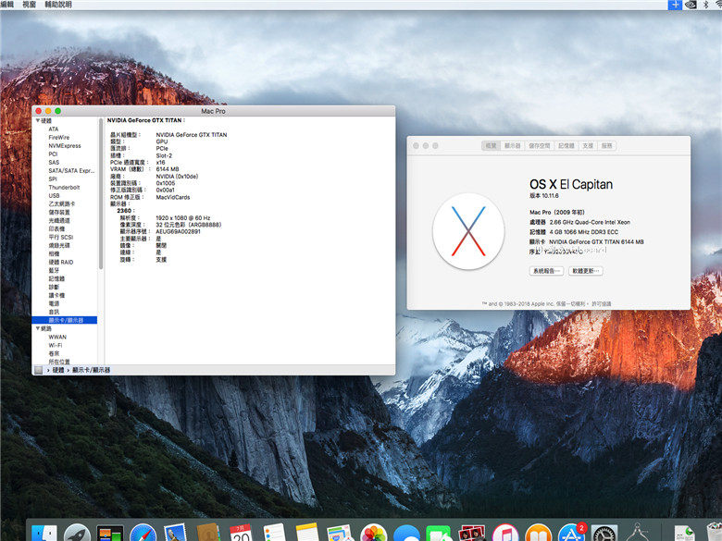Select Wi-Fi under network section
Viewport: 722px width, 541px height.
(x=56, y=345)
